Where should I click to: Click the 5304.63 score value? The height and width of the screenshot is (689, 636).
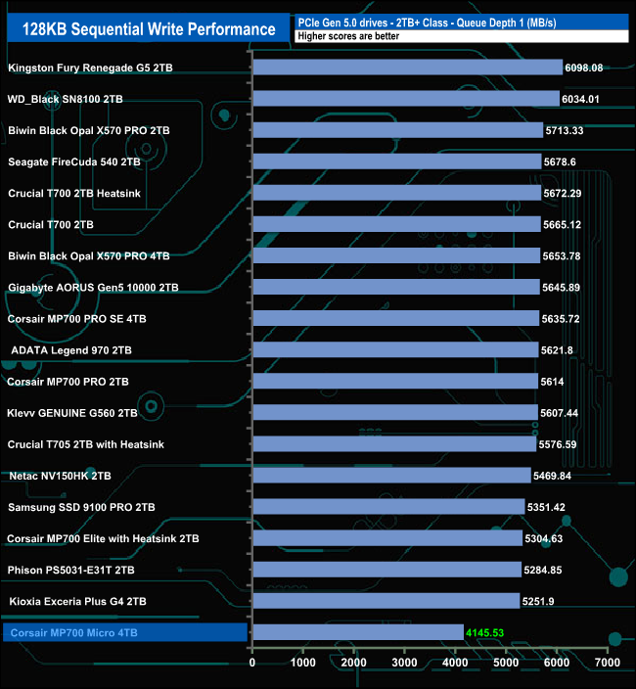click(544, 538)
